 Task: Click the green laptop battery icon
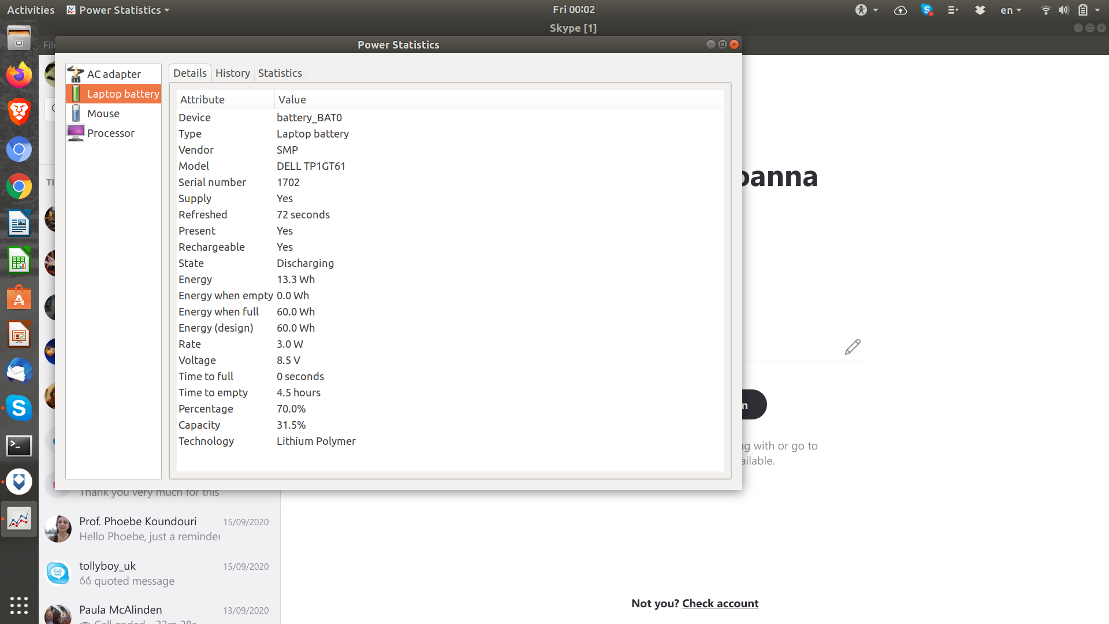[76, 94]
